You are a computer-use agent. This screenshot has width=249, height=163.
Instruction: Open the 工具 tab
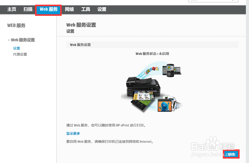[x=86, y=9]
